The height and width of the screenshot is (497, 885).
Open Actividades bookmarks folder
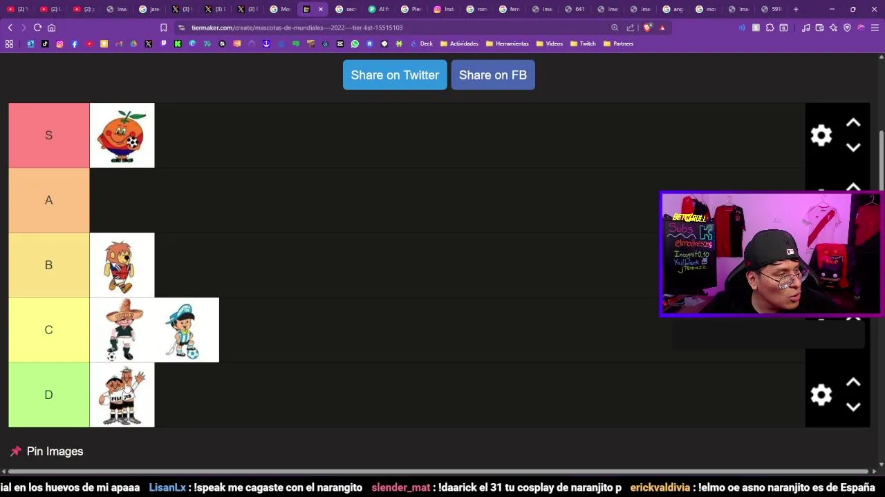tap(459, 43)
